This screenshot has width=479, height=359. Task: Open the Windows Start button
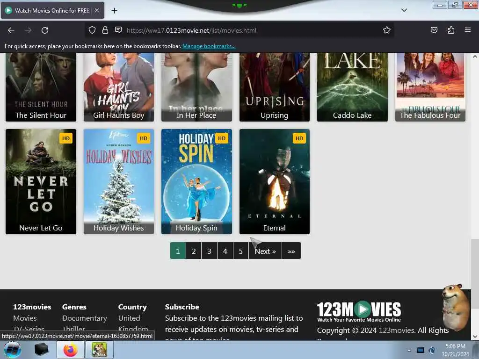point(12,350)
